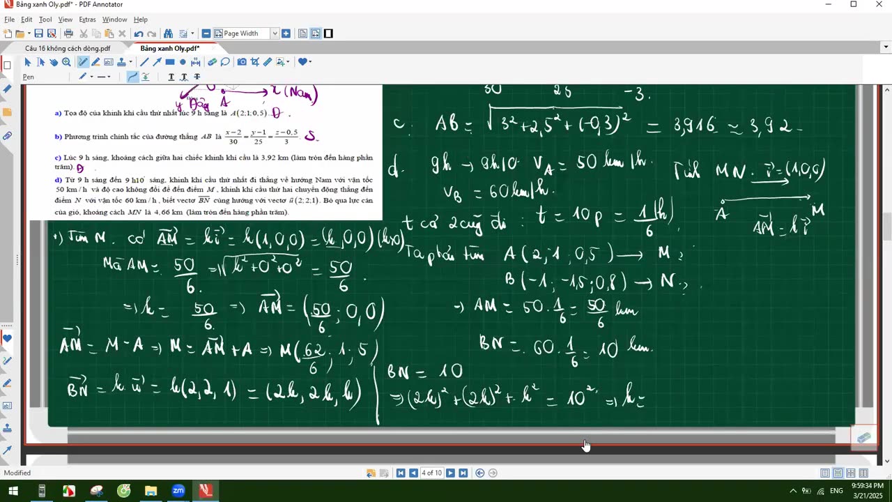Select the arrow Select tool
The image size is (892, 502).
click(x=28, y=62)
